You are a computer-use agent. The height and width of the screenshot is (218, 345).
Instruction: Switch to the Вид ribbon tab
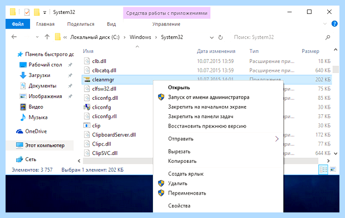111,24
